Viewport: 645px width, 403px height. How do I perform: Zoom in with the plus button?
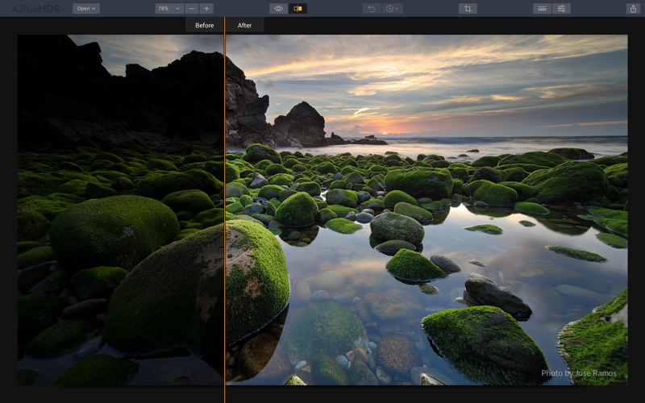(x=206, y=8)
